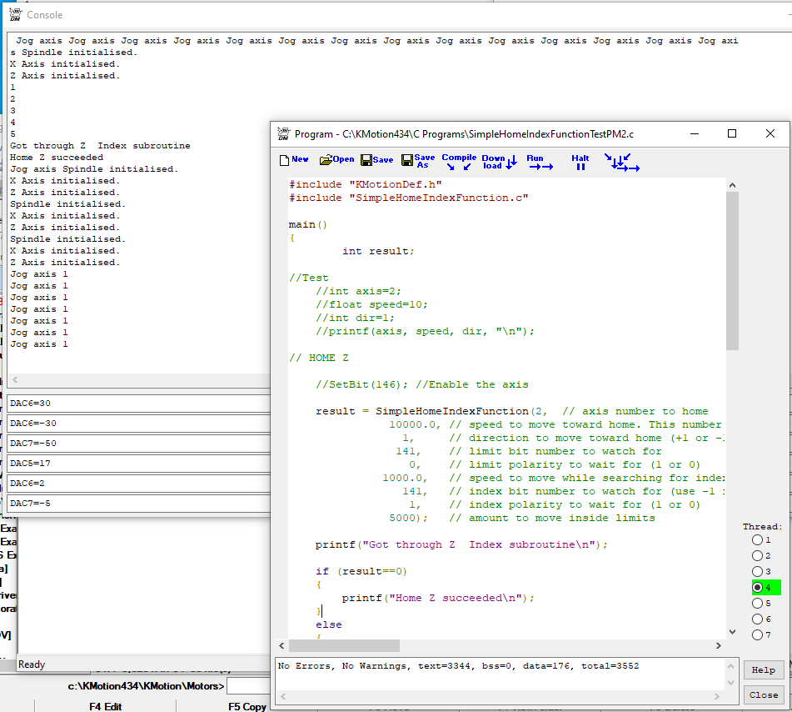
Task: Click the compile-download-run combined icon
Action: click(621, 162)
